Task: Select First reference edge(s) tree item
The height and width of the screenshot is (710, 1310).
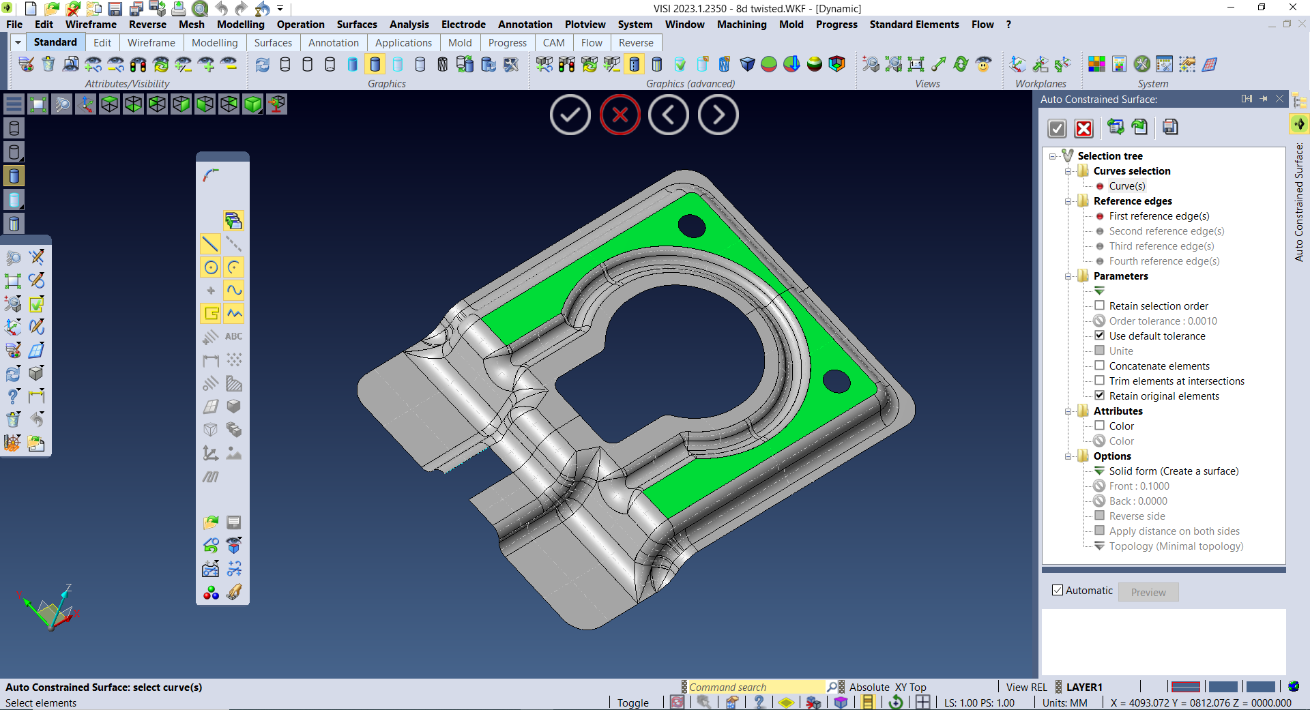Action: click(x=1159, y=216)
